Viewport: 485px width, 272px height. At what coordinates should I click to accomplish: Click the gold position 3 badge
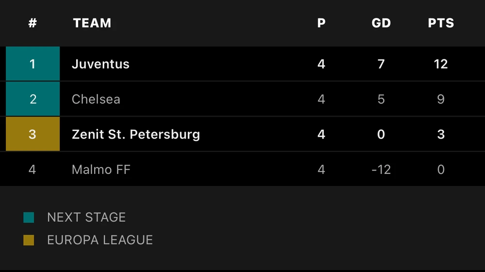pos(32,134)
